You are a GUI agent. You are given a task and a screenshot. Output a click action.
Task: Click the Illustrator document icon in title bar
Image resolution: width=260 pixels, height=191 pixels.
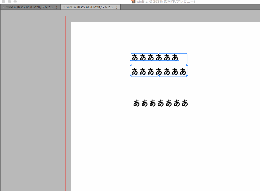click(x=133, y=2)
